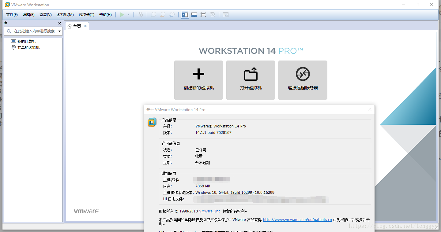Open the 选项卡(T) menu
The width and height of the screenshot is (441, 232).
(x=86, y=15)
